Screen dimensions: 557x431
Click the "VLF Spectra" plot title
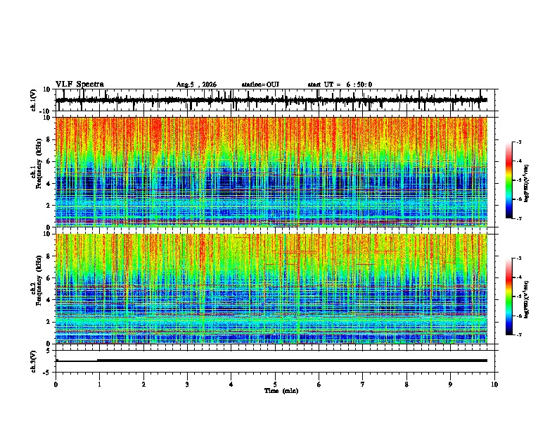[79, 85]
